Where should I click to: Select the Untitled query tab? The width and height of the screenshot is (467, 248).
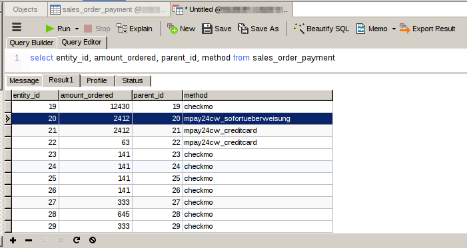231,9
